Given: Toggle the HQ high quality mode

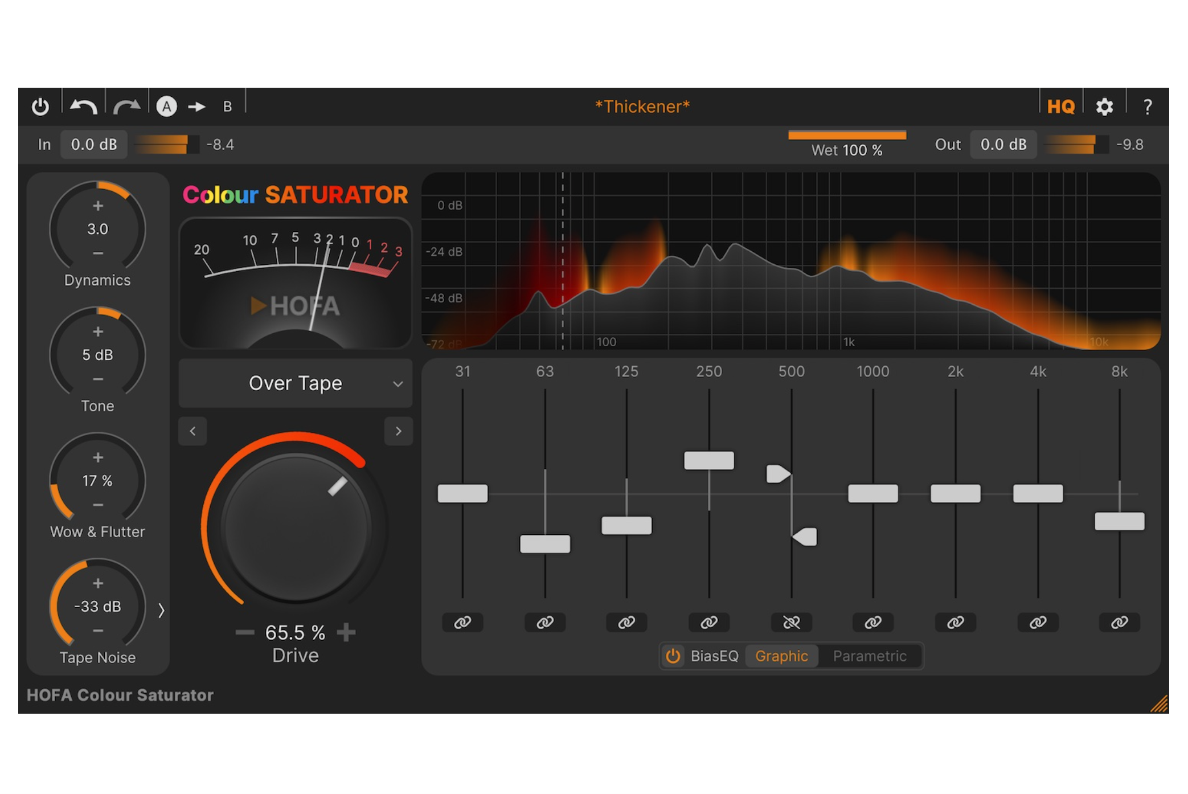Looking at the screenshot, I should point(1060,107).
